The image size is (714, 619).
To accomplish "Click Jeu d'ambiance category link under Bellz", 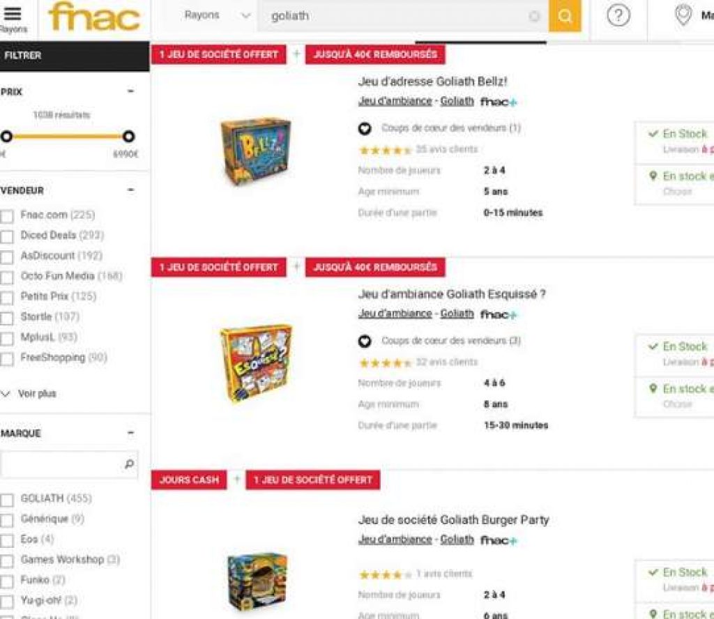I will point(395,101).
